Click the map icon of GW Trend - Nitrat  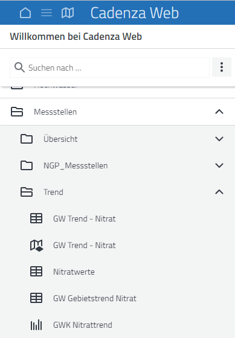[x=36, y=245]
